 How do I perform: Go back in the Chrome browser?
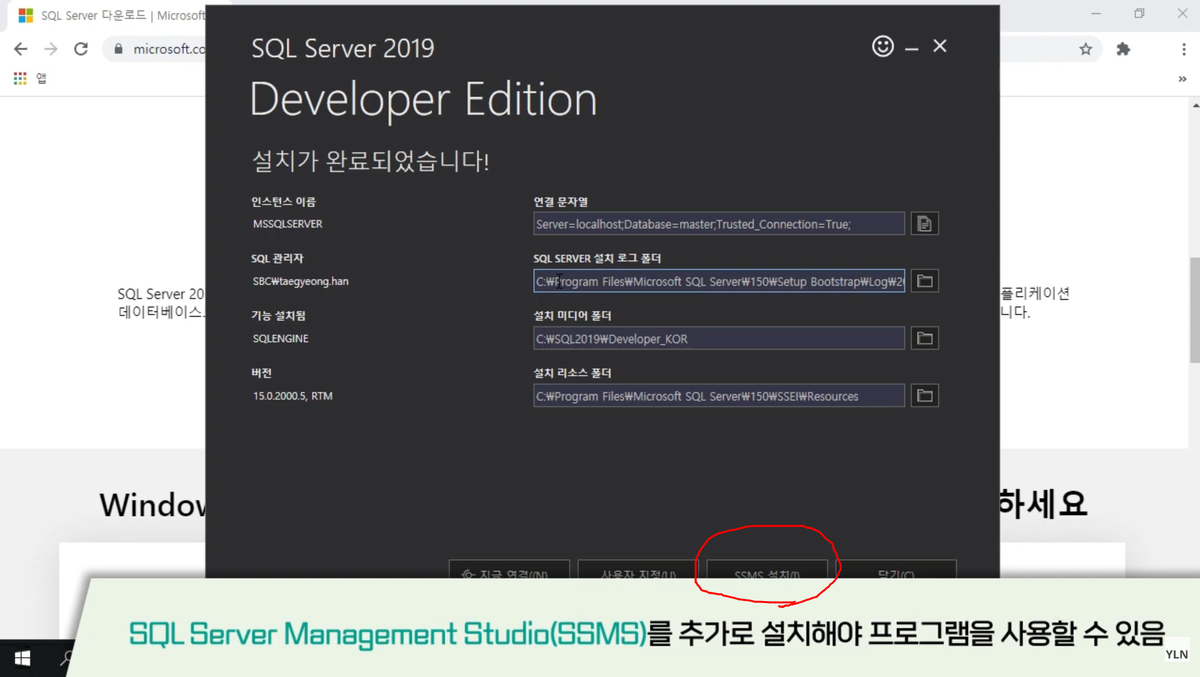click(x=21, y=49)
